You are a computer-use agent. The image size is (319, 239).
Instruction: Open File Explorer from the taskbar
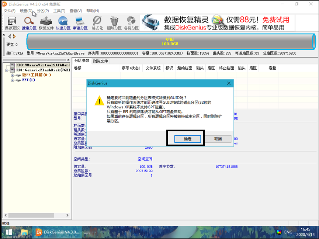click(24, 232)
